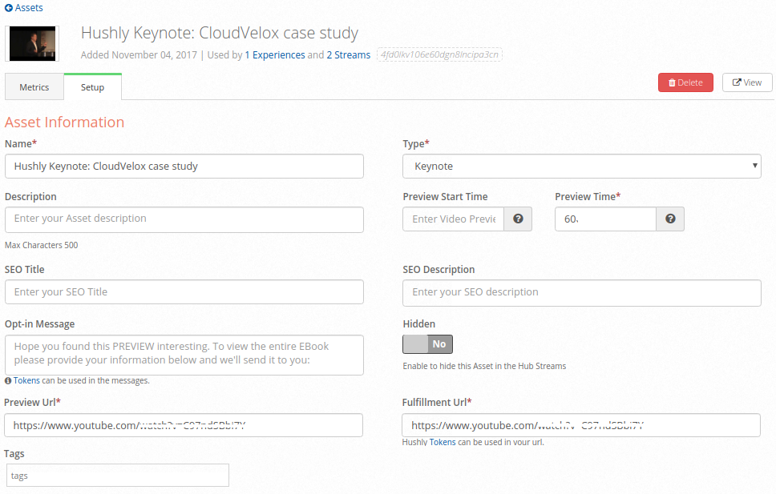Click the asset ID code box

pyautogui.click(x=439, y=54)
